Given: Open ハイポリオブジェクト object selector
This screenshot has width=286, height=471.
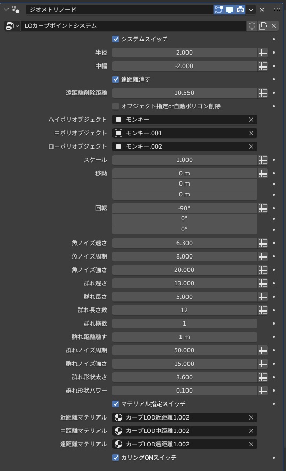Looking at the screenshot, I should (180, 120).
